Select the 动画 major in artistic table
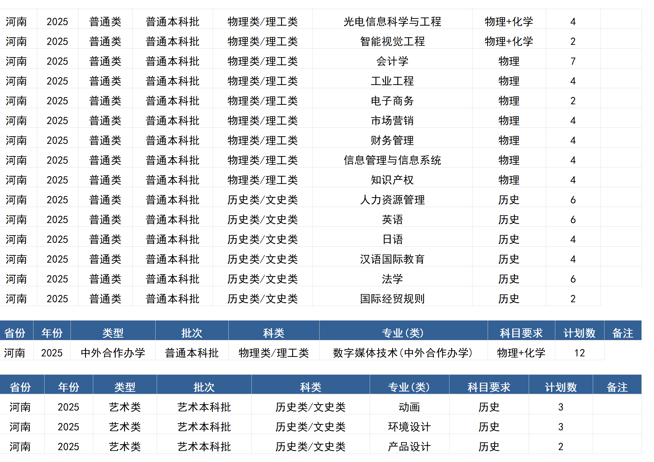The width and height of the screenshot is (654, 462). pos(409,407)
